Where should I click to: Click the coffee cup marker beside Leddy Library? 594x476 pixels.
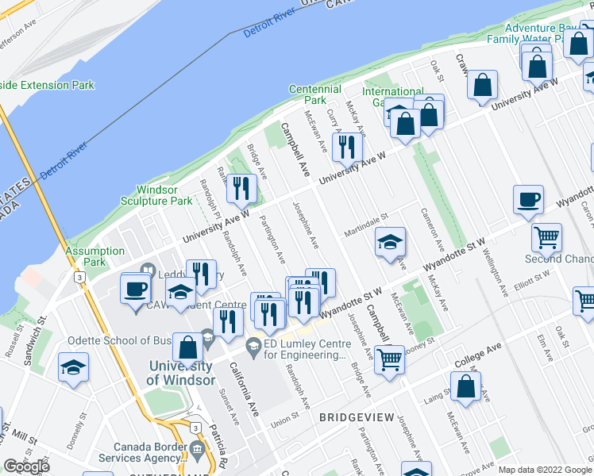pos(136,290)
